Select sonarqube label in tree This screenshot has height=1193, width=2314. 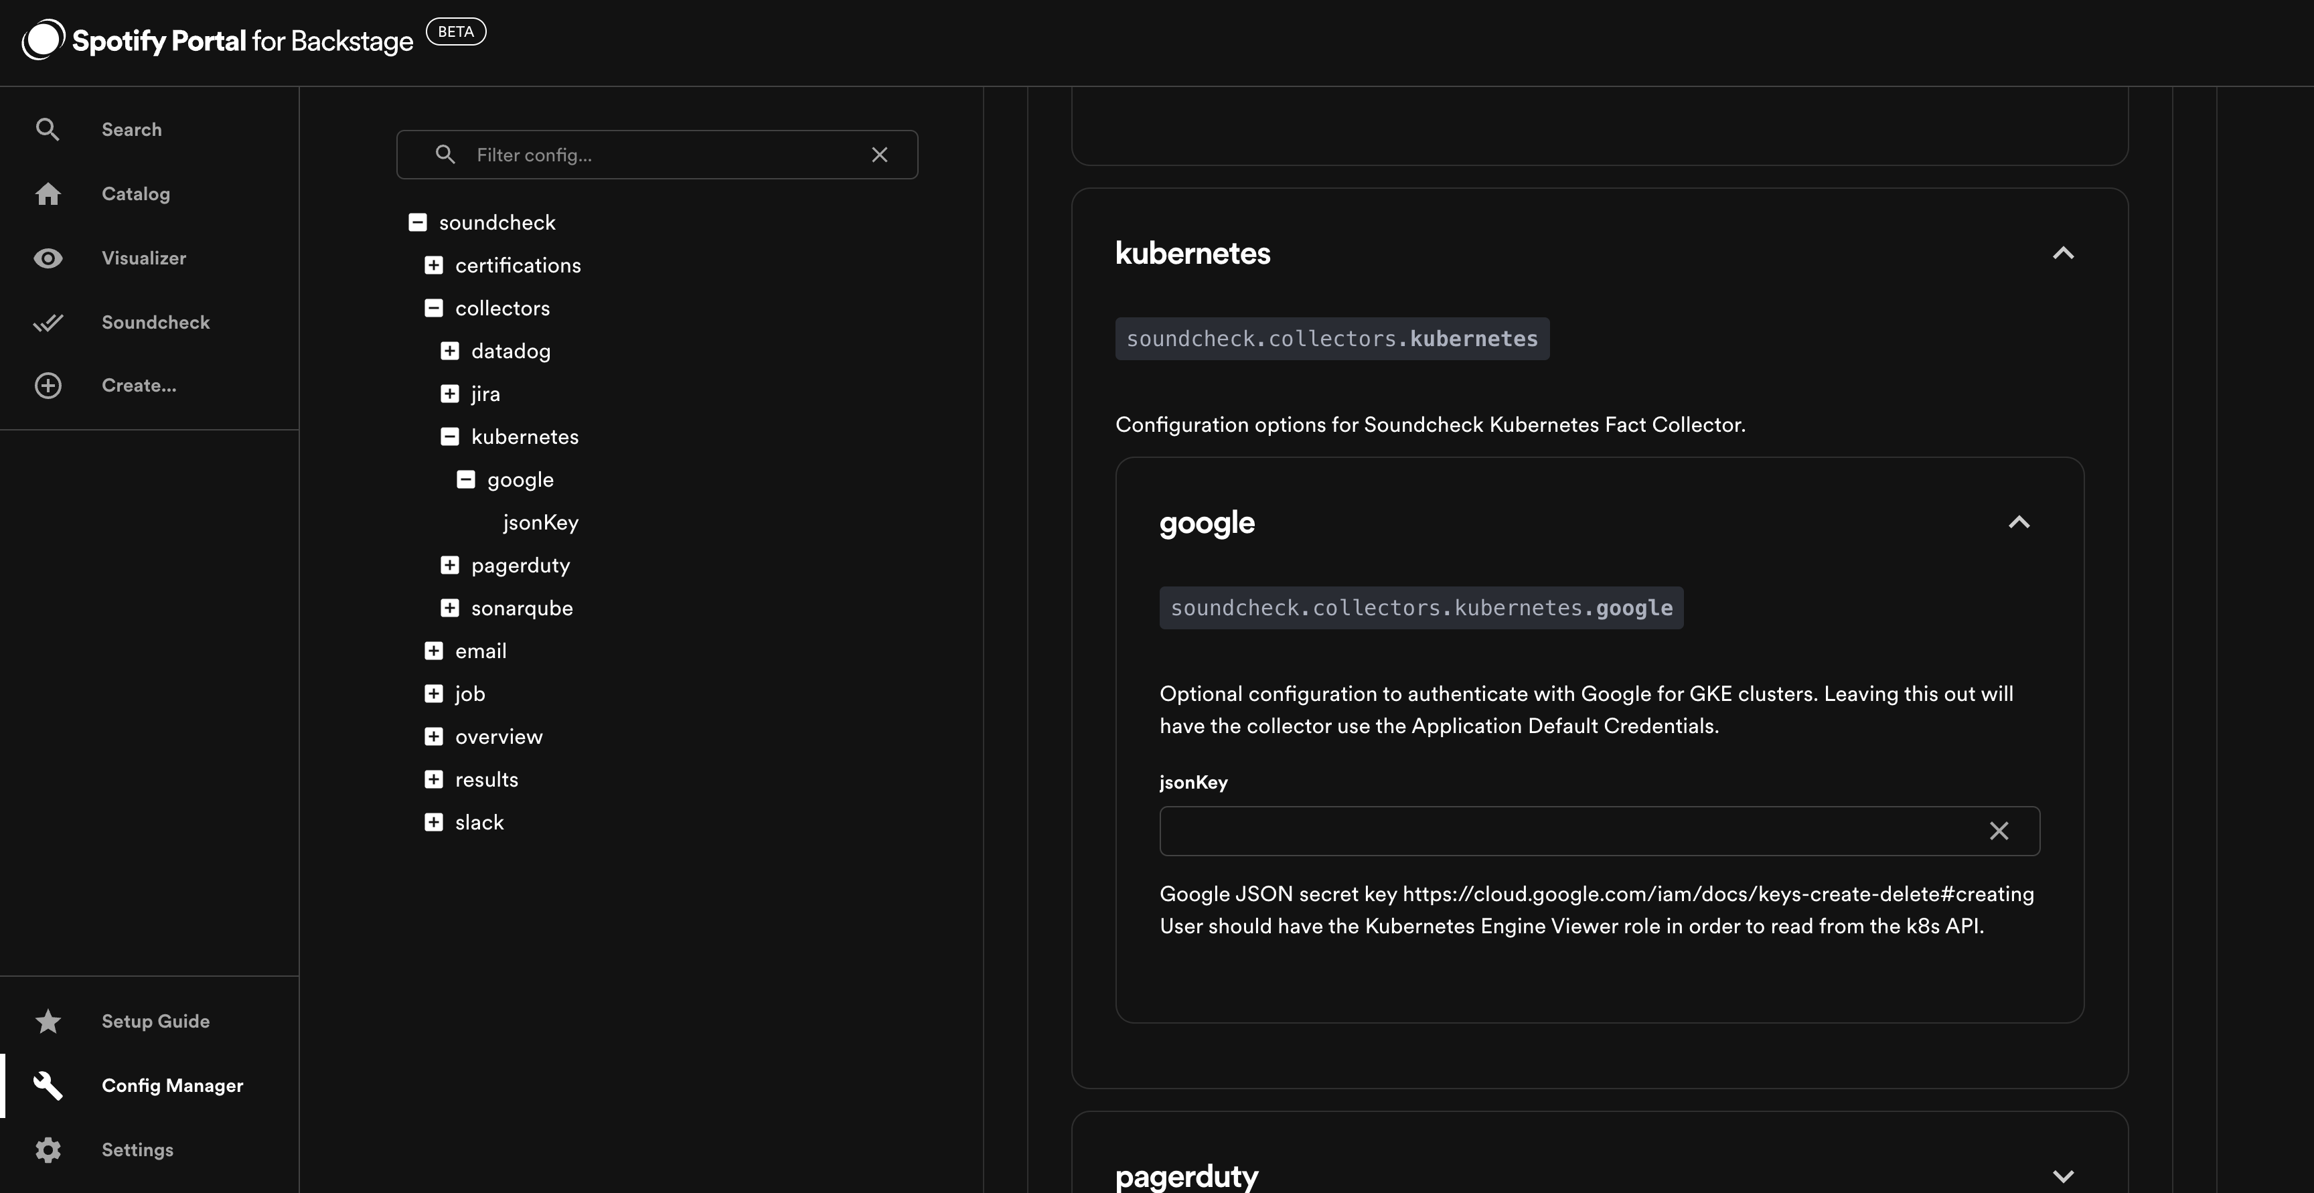(x=522, y=608)
